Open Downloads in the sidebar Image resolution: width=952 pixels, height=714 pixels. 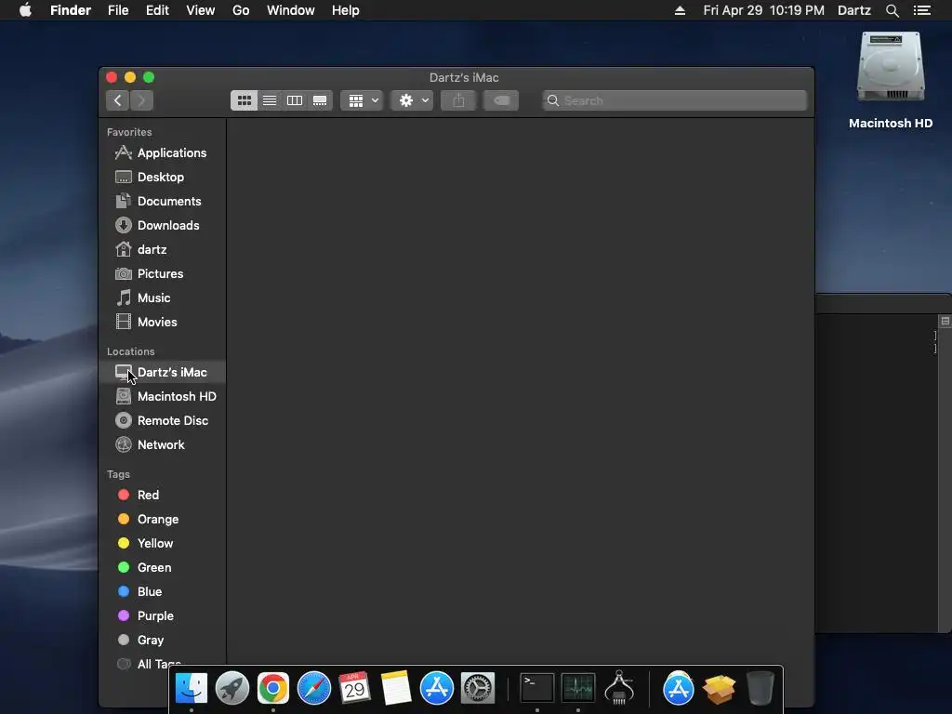(x=161, y=225)
